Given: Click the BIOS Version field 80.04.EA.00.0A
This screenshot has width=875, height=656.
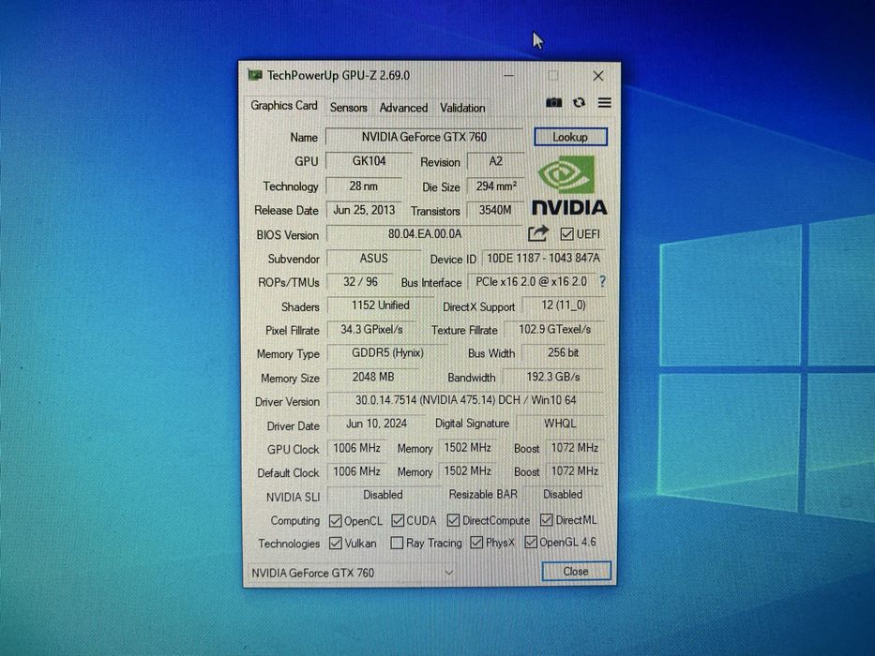Looking at the screenshot, I should pos(425,234).
